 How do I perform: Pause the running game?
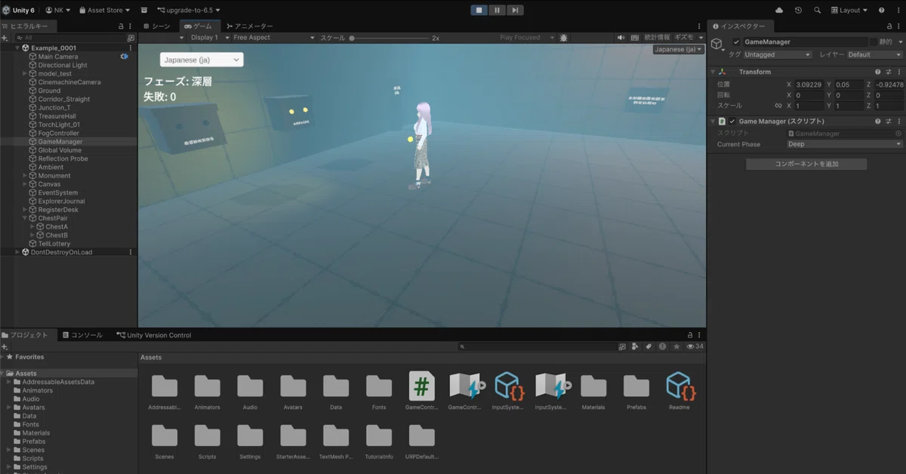(497, 10)
